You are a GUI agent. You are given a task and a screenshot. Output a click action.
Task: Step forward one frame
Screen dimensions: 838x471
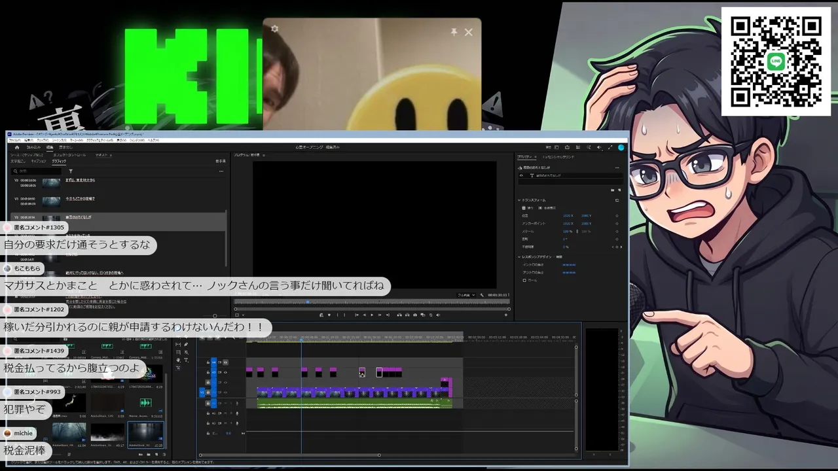380,315
